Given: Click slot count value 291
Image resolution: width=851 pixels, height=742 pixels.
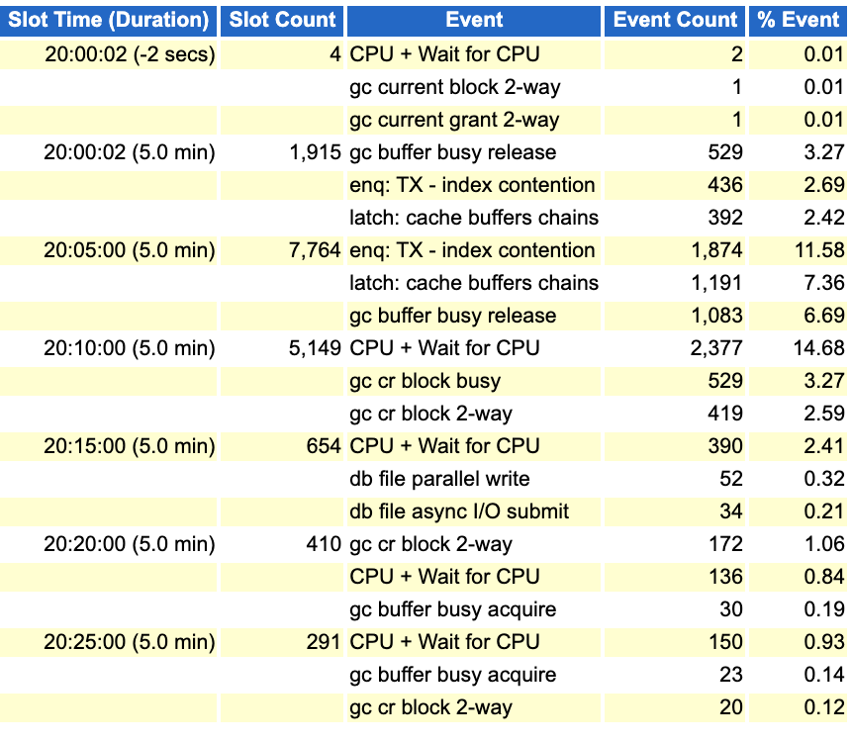Looking at the screenshot, I should click(x=324, y=642).
